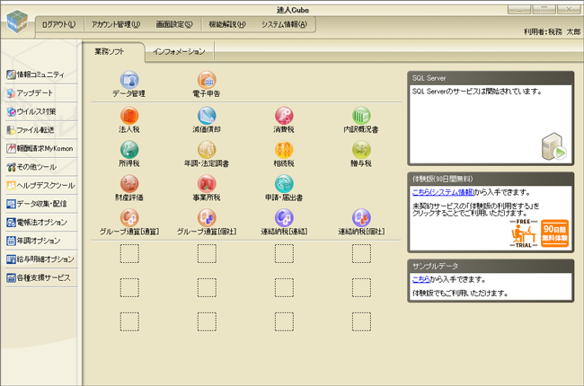Open the 消費税 module icon
This screenshot has width=584, height=386.
click(x=284, y=117)
